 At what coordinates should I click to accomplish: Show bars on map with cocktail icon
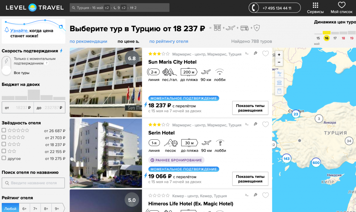(279, 73)
